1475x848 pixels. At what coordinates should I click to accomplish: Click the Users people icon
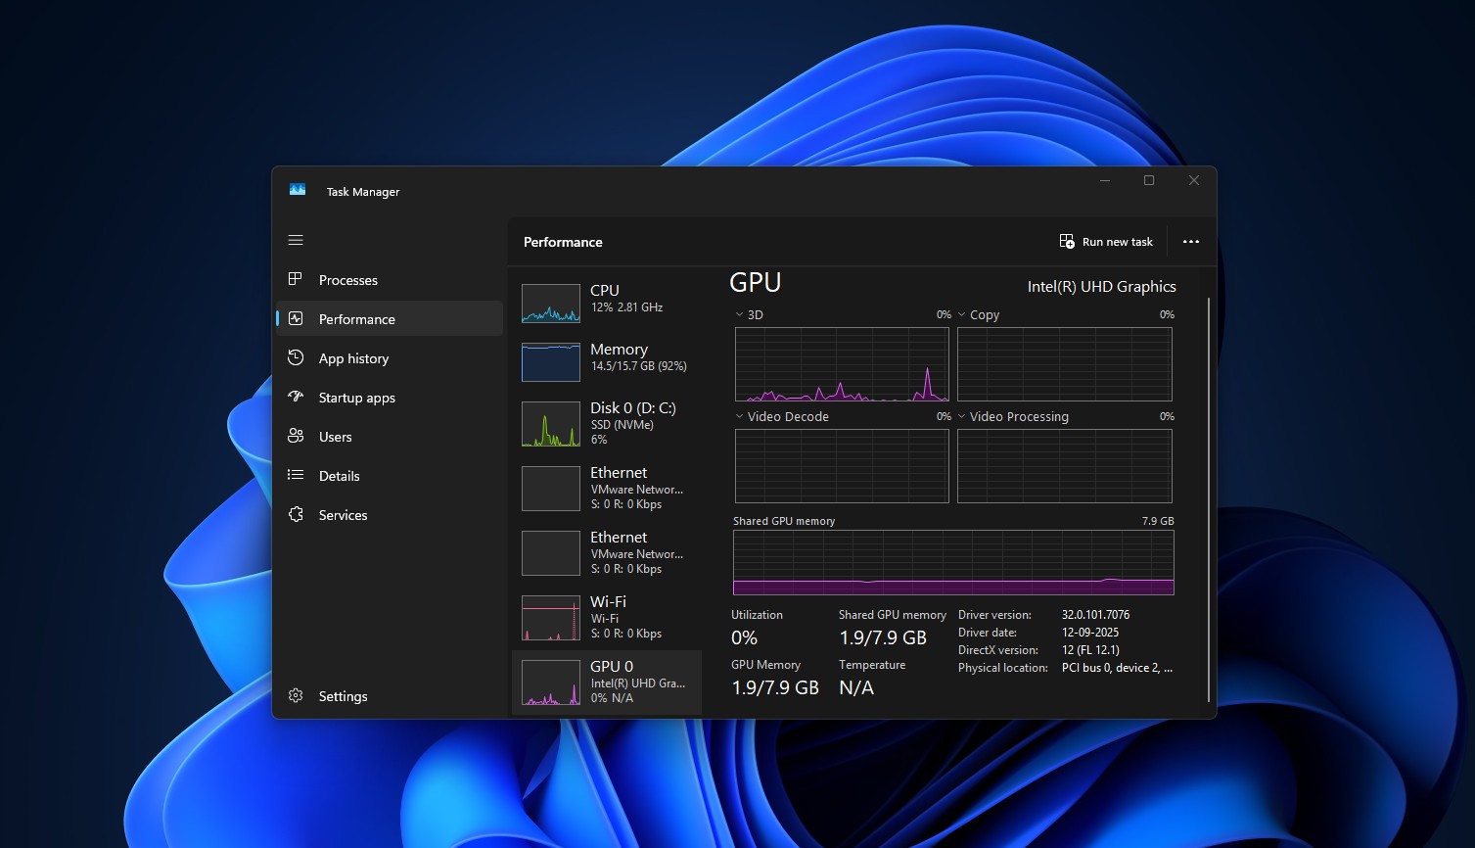(296, 436)
